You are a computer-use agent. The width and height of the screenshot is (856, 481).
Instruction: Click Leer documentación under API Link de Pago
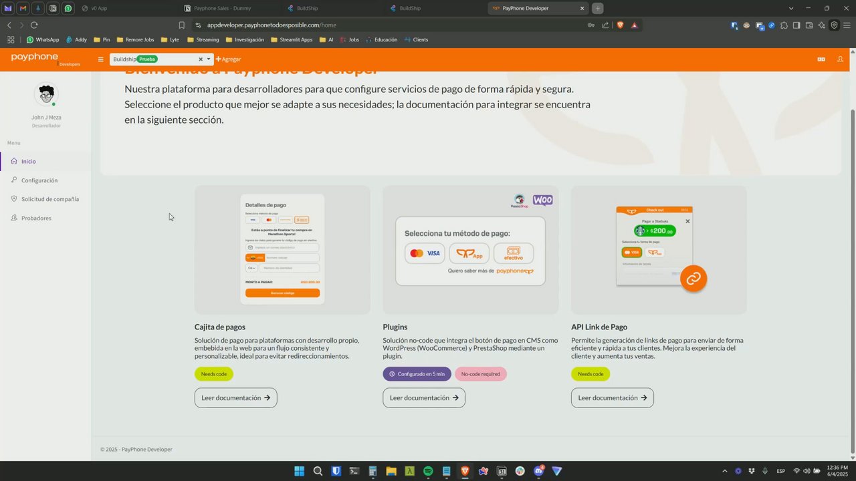[x=613, y=397]
